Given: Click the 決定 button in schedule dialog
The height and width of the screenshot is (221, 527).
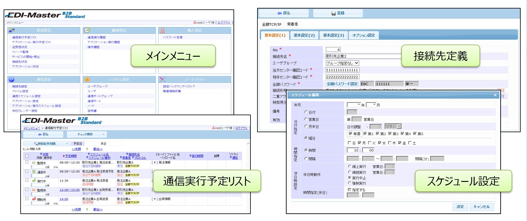Looking at the screenshot, I should (460, 207).
